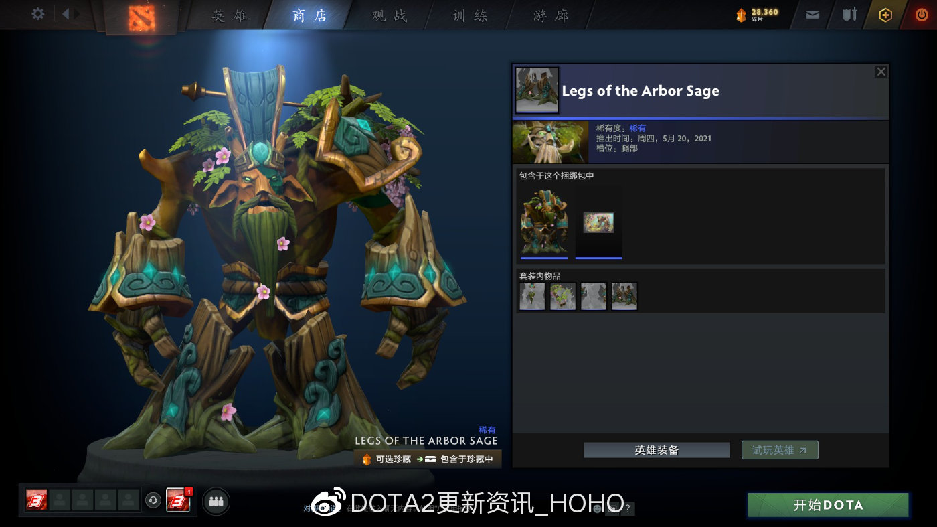Click the voice headset icon in party bar
This screenshot has width=937, height=527.
point(153,500)
